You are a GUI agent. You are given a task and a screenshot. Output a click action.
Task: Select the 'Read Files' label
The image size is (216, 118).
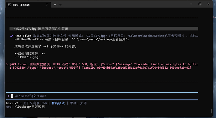(x=23, y=36)
